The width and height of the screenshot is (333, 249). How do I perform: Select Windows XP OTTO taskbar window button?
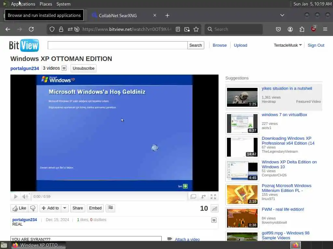[38, 245]
